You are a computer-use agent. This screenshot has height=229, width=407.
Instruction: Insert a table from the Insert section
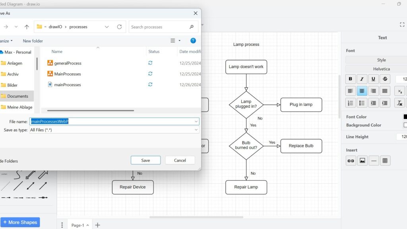point(385,161)
